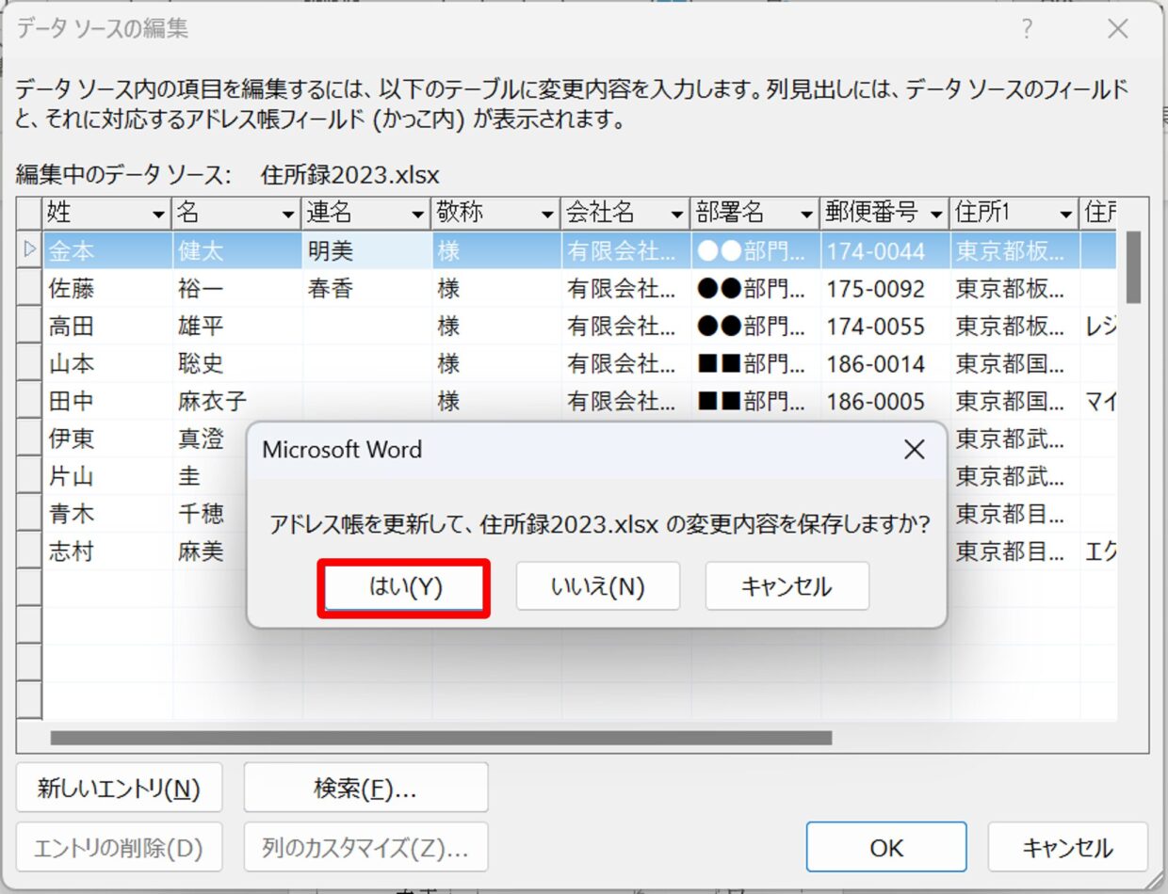This screenshot has width=1168, height=894.
Task: Click OK in the data source editor
Action: [x=886, y=848]
